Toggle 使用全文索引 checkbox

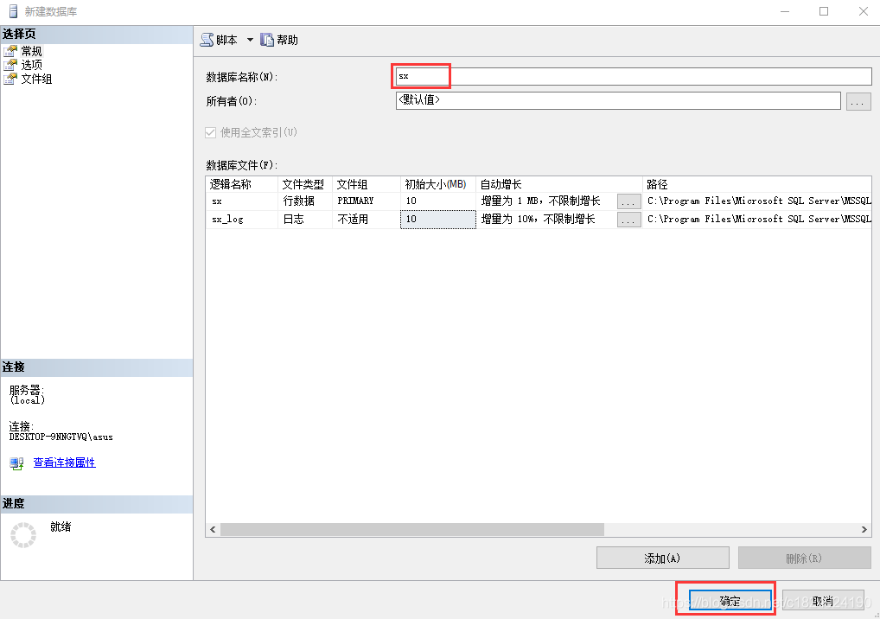point(210,132)
